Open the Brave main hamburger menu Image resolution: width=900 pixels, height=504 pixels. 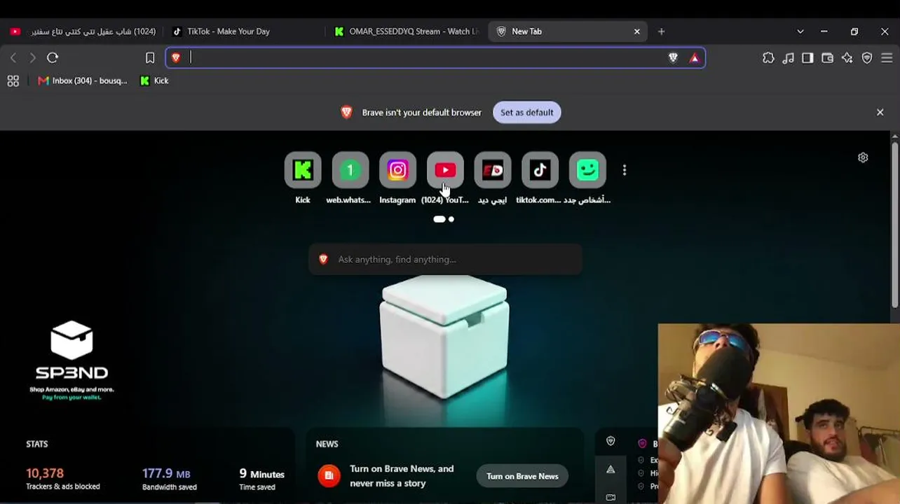pos(887,58)
